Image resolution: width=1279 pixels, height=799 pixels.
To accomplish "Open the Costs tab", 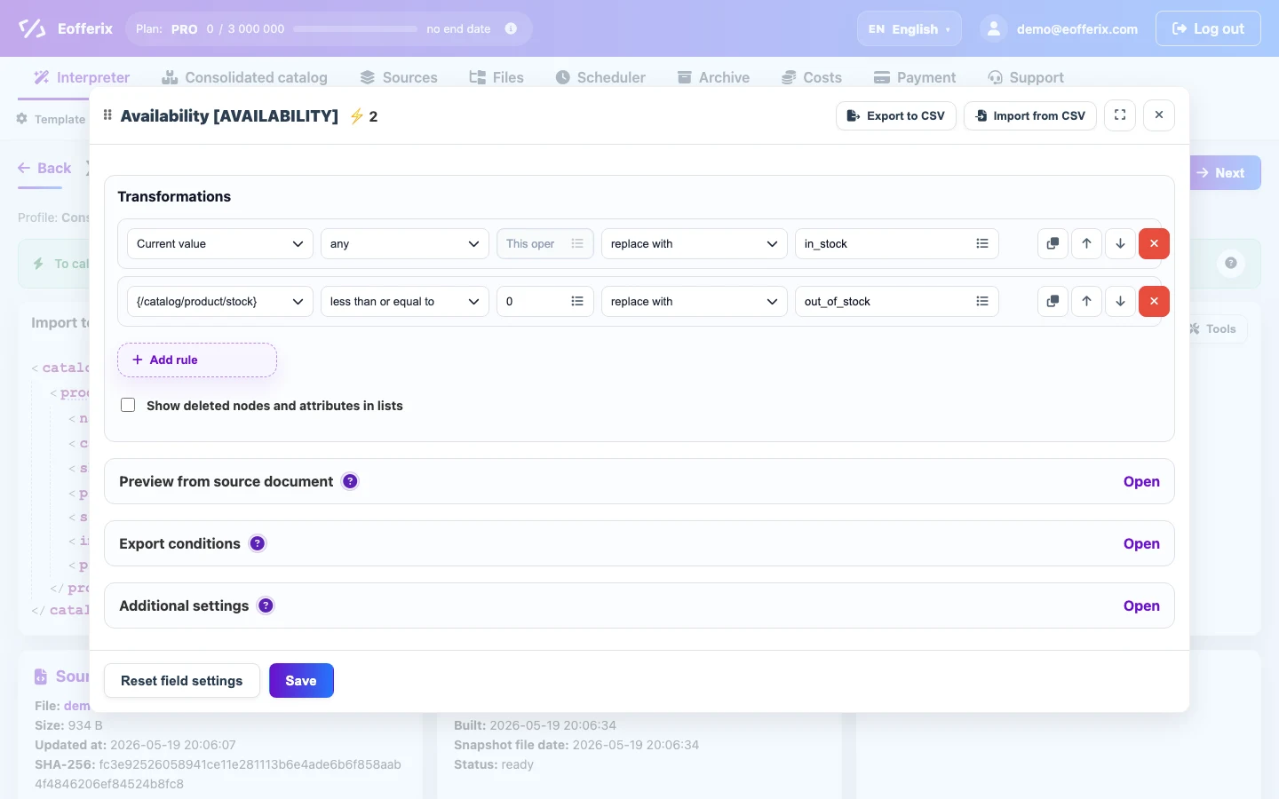I will pyautogui.click(x=812, y=77).
